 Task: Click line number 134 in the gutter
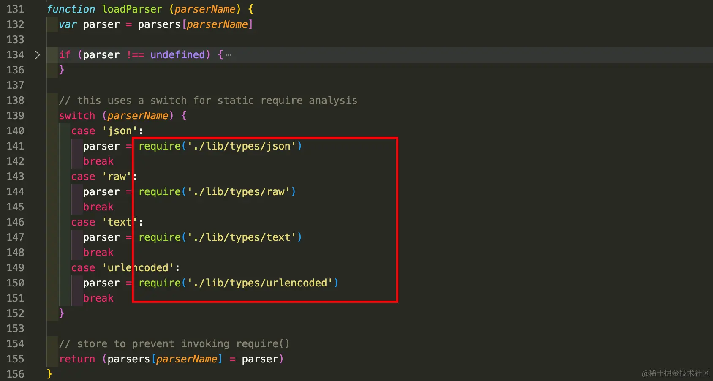coord(16,55)
